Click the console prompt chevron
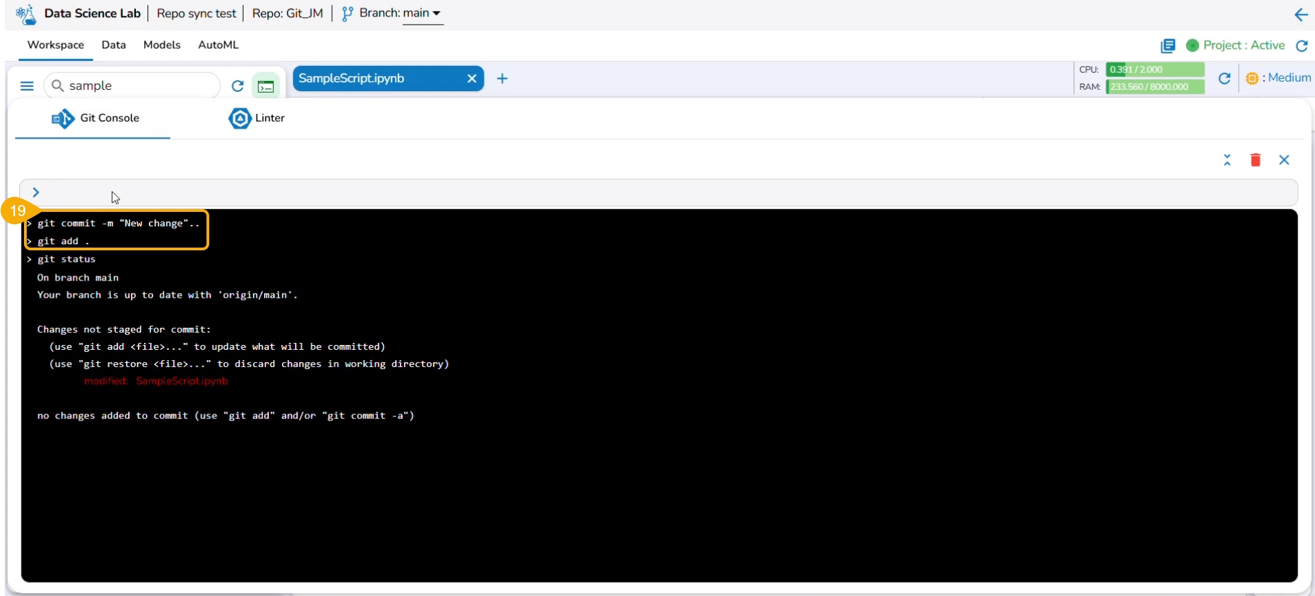1315x596 pixels. pyautogui.click(x=36, y=193)
